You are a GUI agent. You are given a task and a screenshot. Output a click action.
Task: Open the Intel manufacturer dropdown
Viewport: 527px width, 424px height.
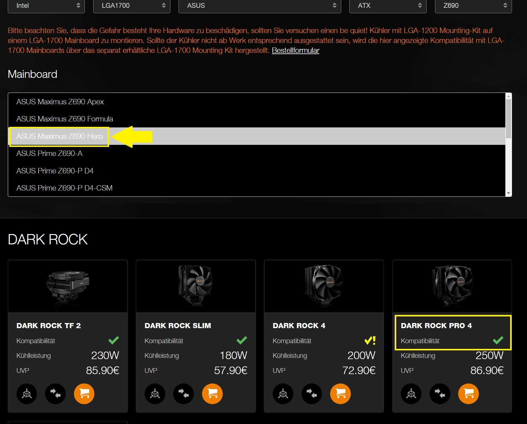pos(46,6)
